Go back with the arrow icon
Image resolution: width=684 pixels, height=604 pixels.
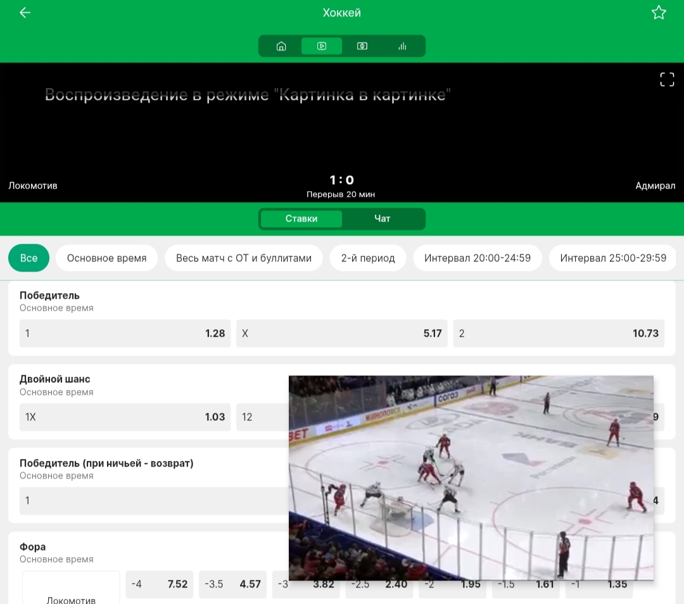coord(25,12)
